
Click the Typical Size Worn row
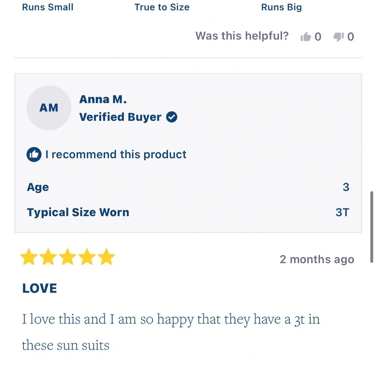click(188, 212)
